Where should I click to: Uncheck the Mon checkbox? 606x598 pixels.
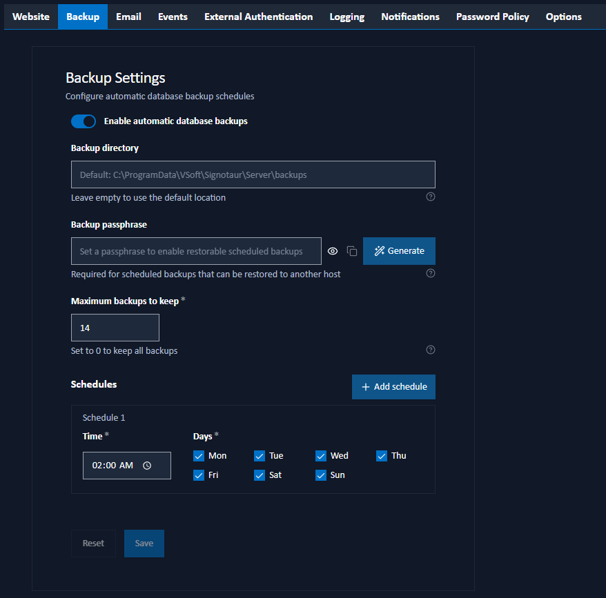coord(199,456)
